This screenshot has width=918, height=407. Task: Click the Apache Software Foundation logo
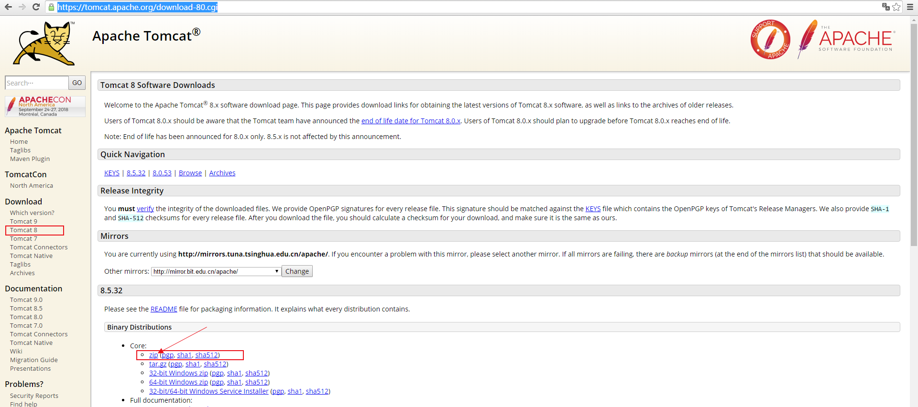point(846,39)
